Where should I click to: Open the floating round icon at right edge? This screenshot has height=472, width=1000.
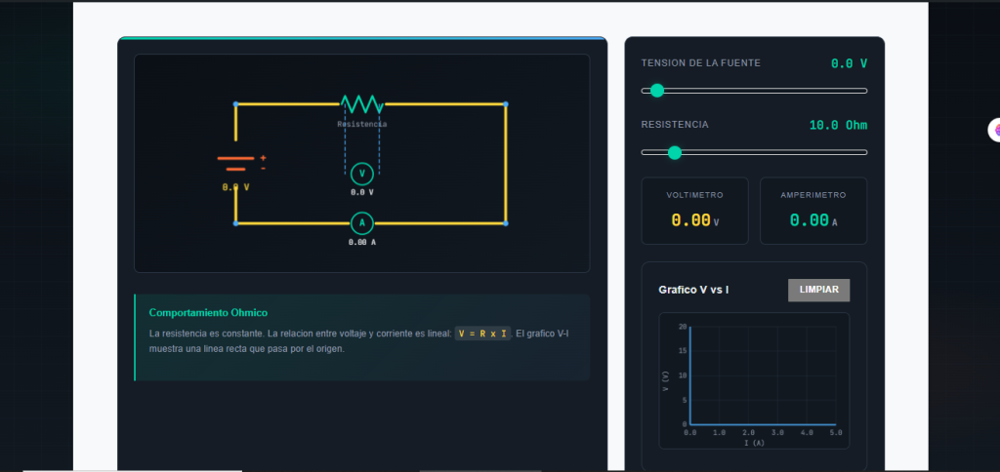(995, 130)
